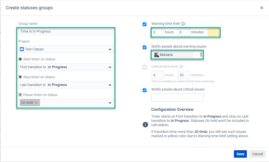This screenshot has height=162, width=269.
Task: Click the Test Classic project cloud icon
Action: pyautogui.click(x=22, y=49)
